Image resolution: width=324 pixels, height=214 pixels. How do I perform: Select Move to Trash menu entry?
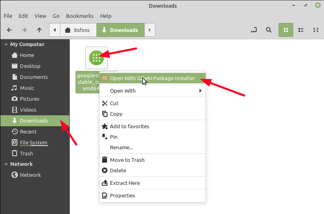(x=127, y=160)
